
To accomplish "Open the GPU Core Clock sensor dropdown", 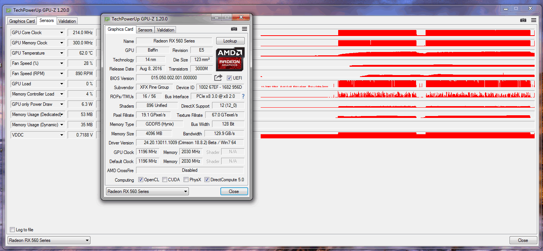I will 62,33.
